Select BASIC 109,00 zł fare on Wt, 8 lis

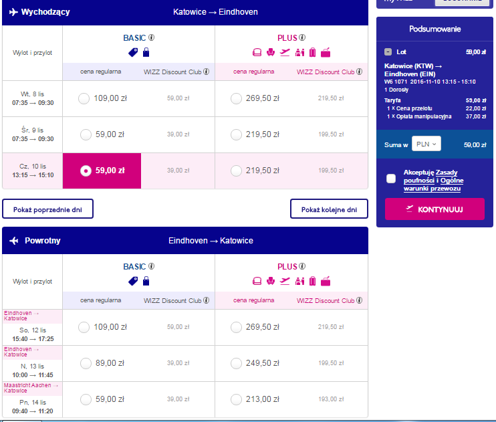84,98
